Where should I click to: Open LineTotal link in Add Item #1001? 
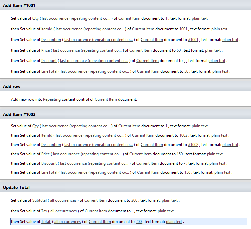point(49,71)
